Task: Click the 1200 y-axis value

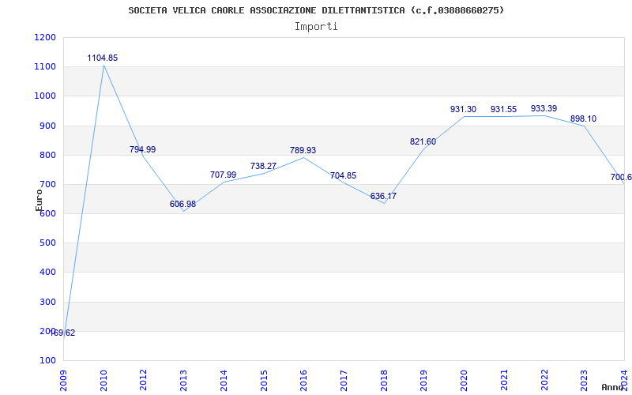Action: [45, 37]
